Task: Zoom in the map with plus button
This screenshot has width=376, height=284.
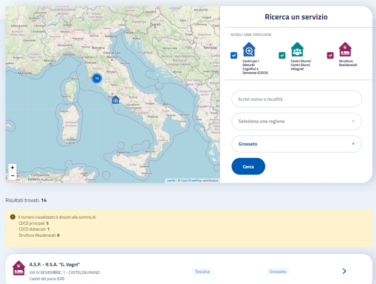Action: click(12, 168)
